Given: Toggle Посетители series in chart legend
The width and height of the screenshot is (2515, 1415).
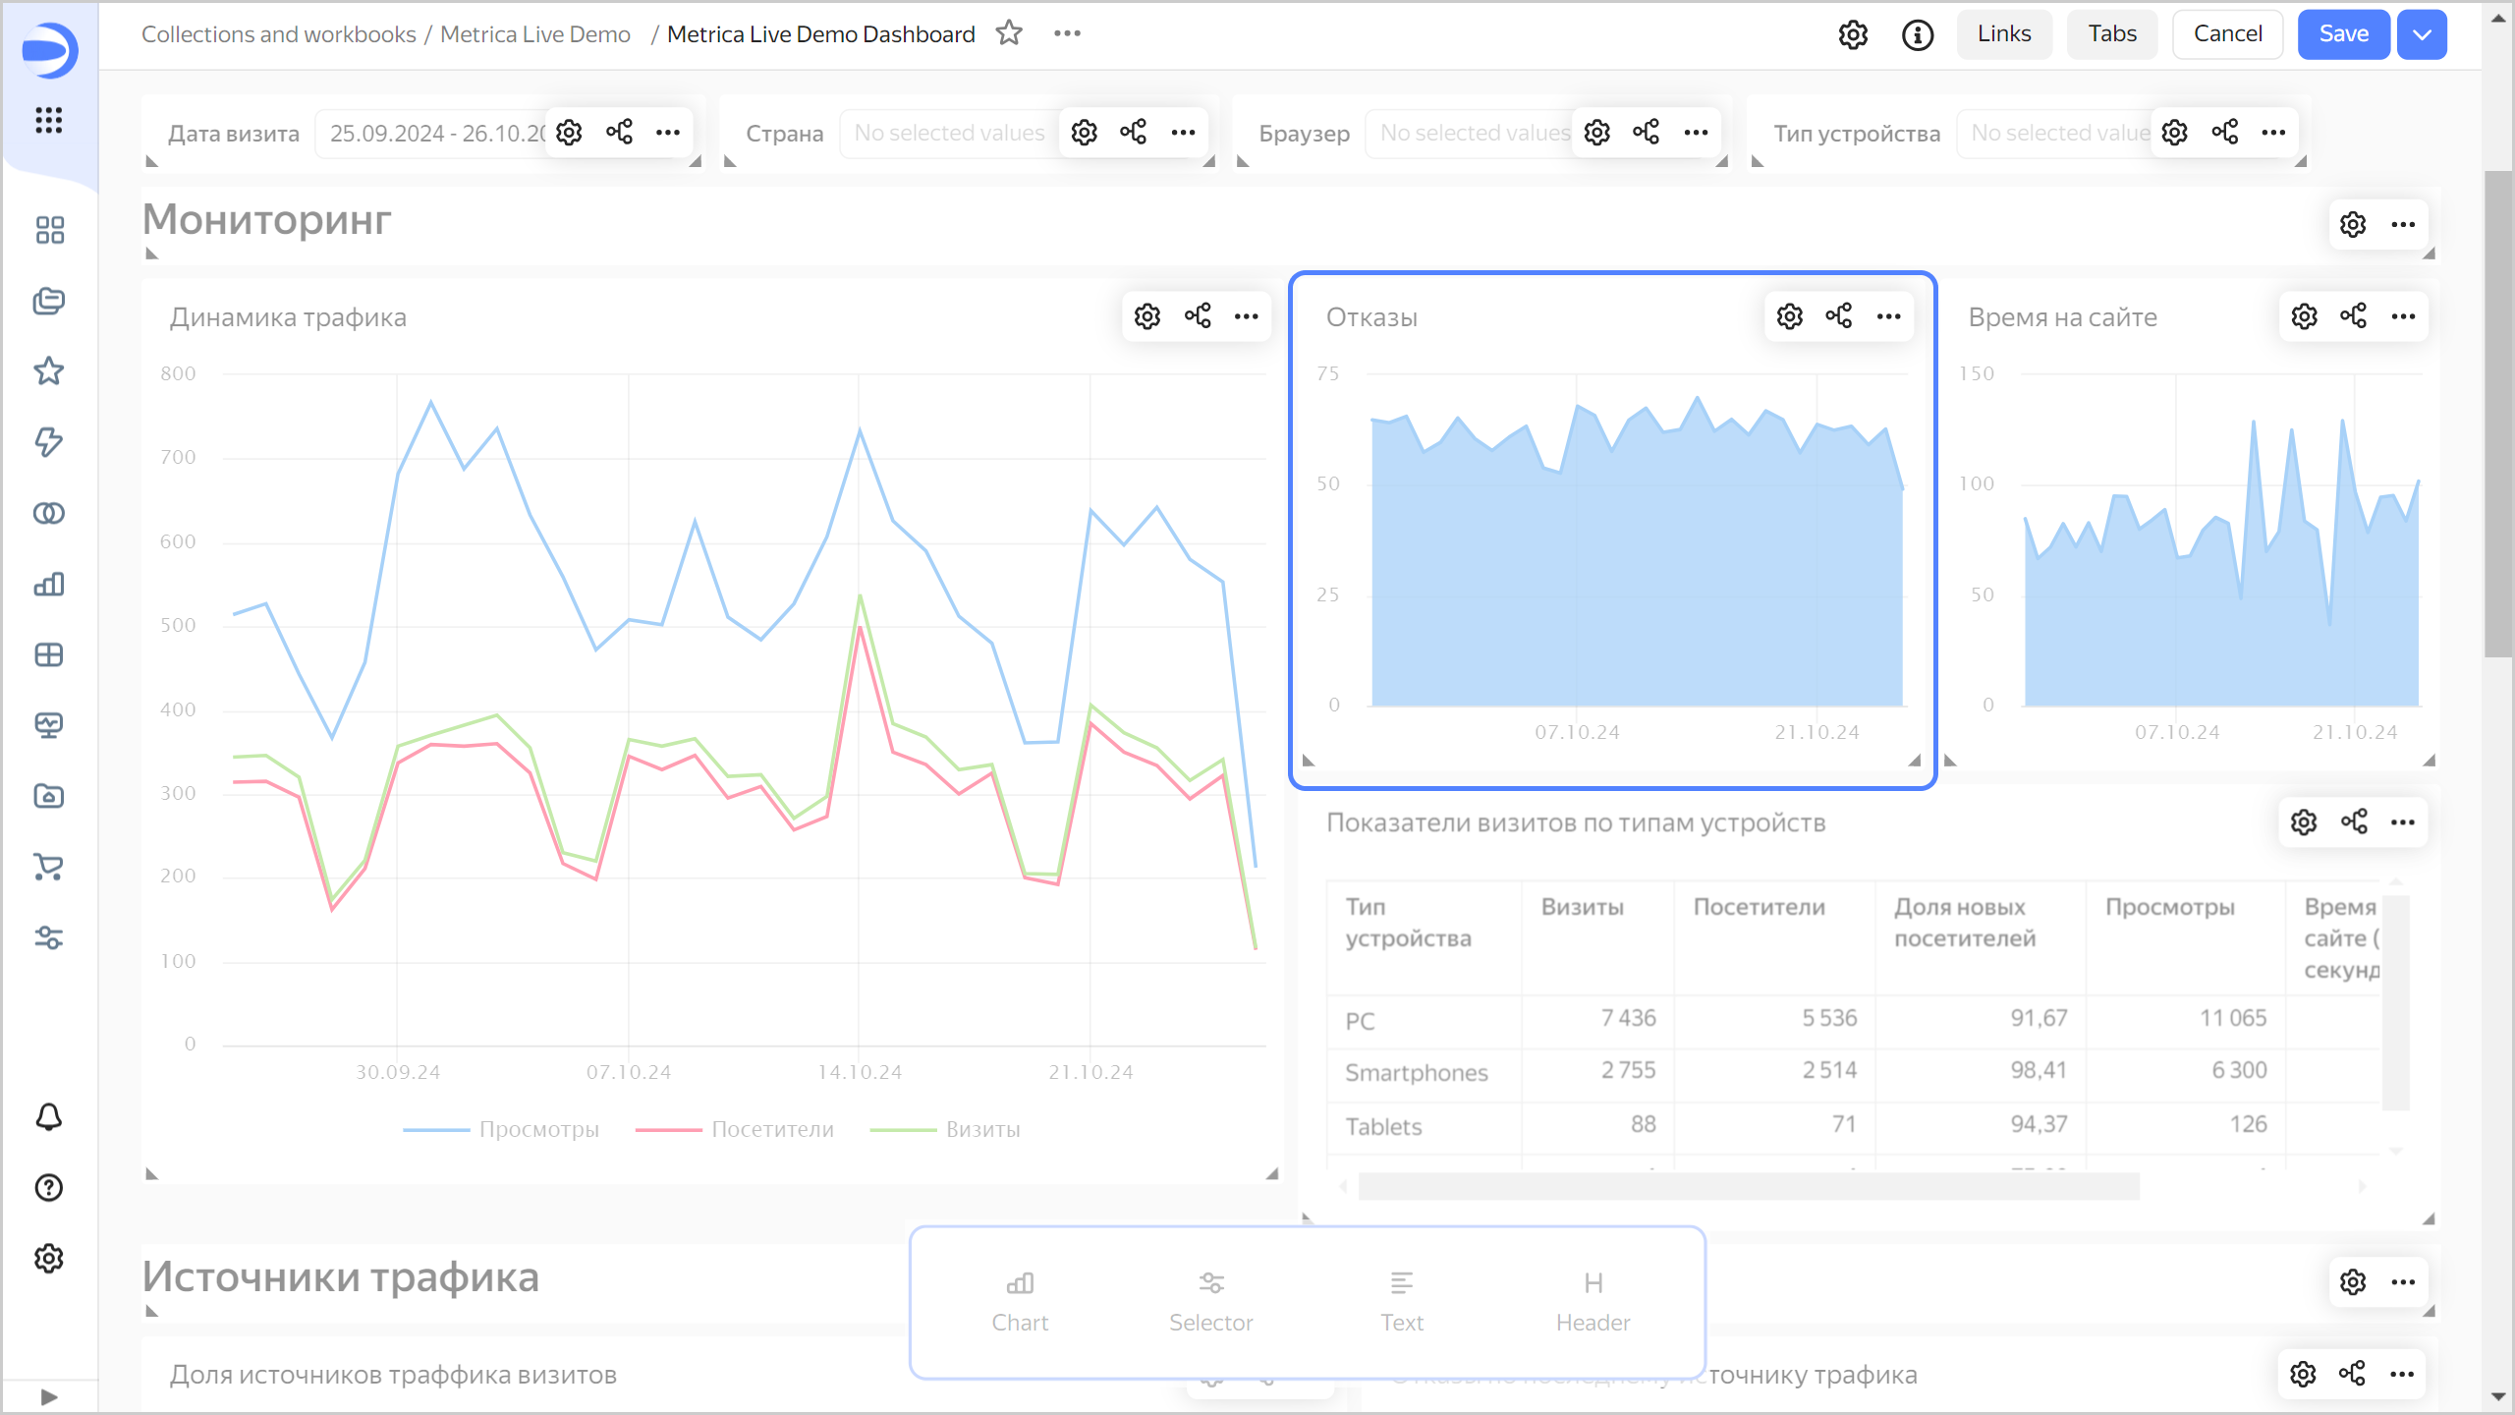Looking at the screenshot, I should pyautogui.click(x=772, y=1130).
